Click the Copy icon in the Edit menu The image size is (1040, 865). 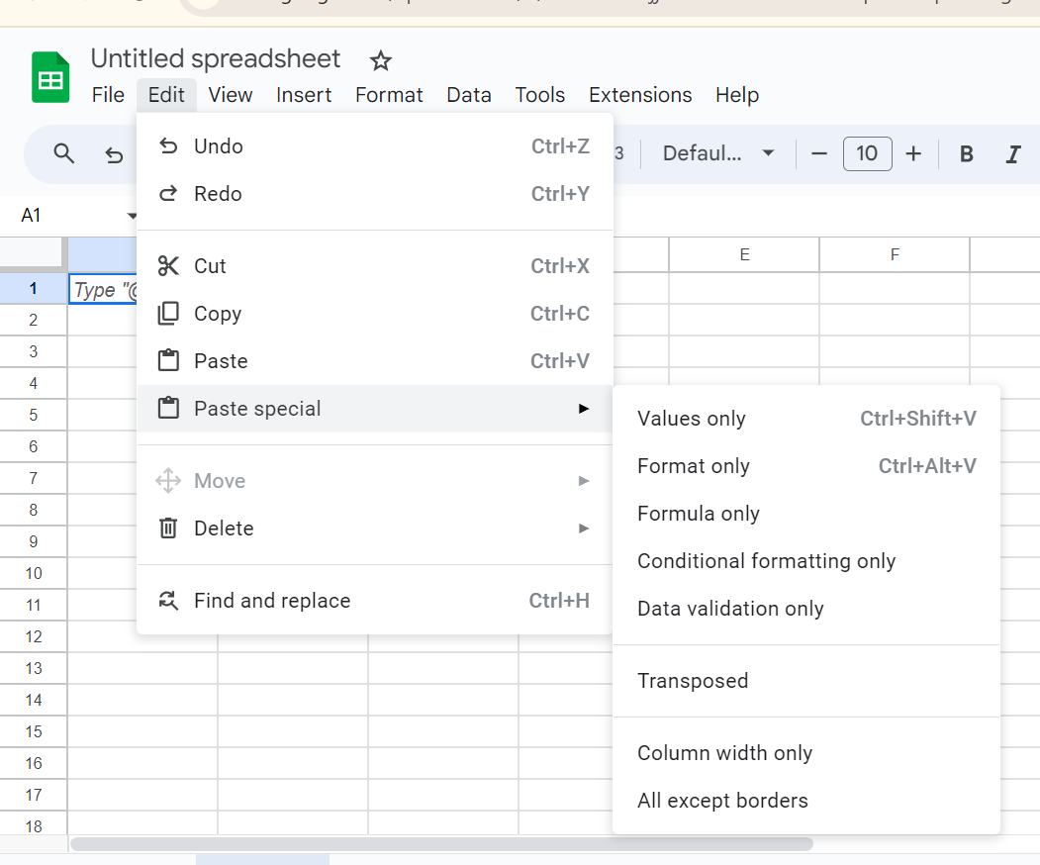click(x=169, y=313)
